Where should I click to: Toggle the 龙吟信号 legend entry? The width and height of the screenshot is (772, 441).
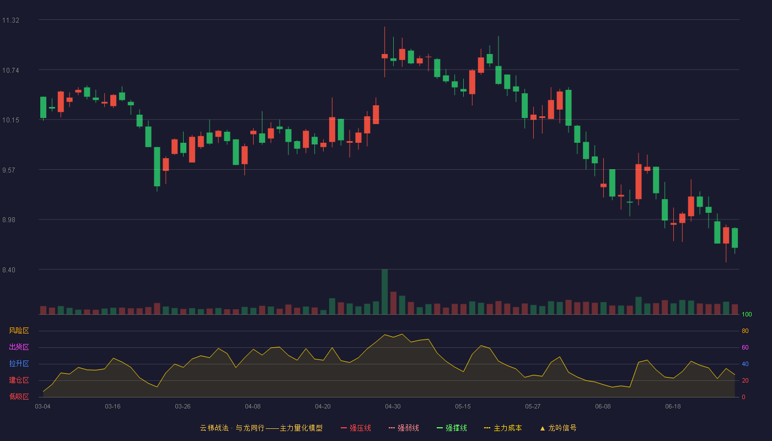pyautogui.click(x=557, y=428)
